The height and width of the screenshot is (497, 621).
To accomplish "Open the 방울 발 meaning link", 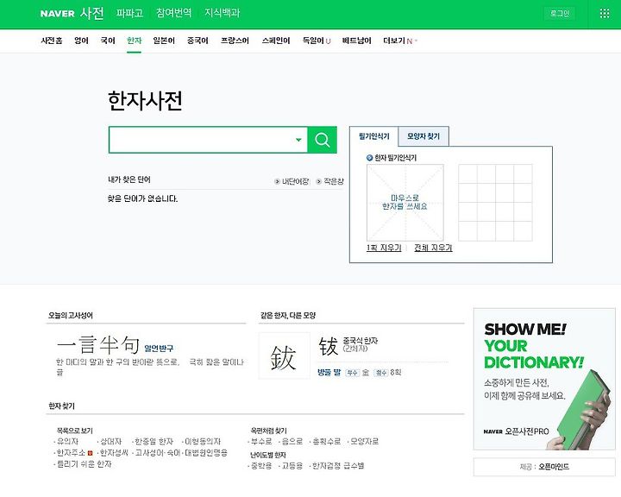I will point(329,372).
